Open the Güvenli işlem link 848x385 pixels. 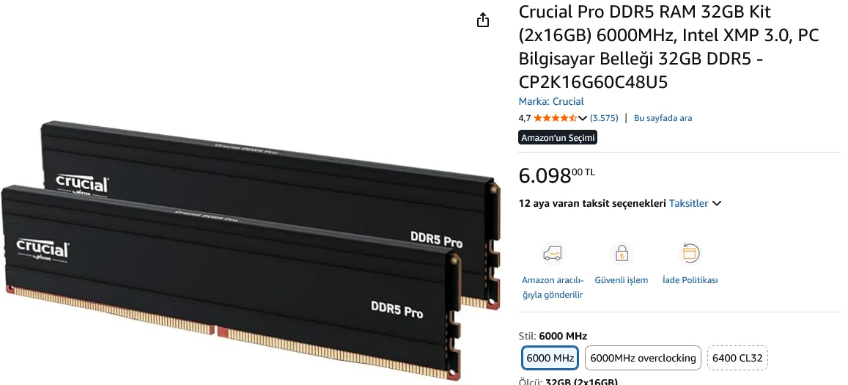(x=622, y=280)
